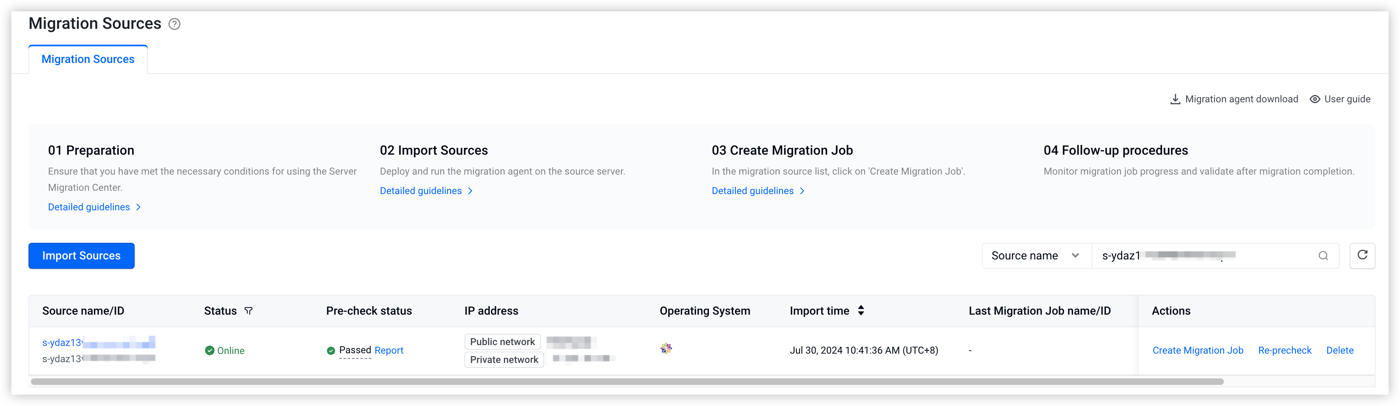
Task: Open the Source name filter dropdown
Action: tap(1036, 256)
